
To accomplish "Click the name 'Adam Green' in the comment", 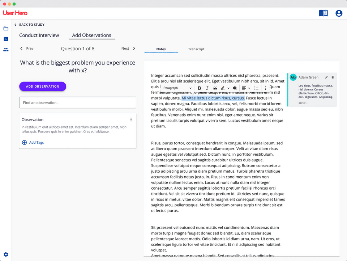I will (x=308, y=77).
